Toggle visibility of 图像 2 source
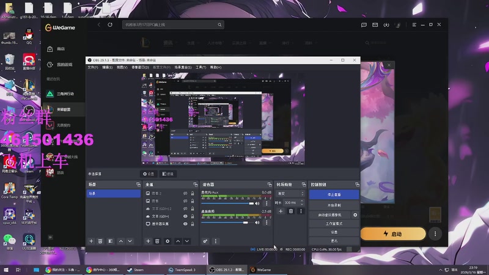 click(x=185, y=193)
